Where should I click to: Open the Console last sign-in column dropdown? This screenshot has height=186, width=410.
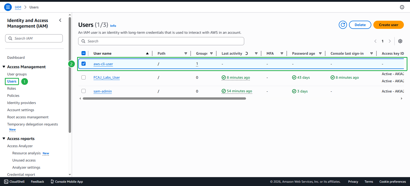pos(372,53)
